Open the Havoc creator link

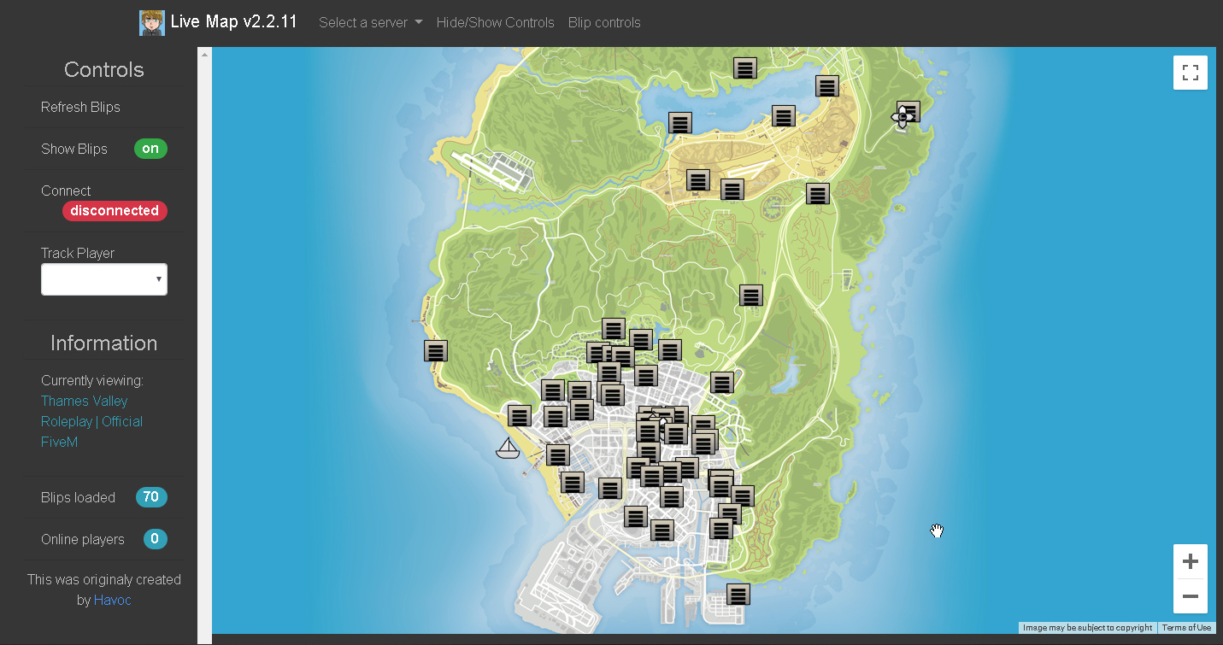(113, 599)
